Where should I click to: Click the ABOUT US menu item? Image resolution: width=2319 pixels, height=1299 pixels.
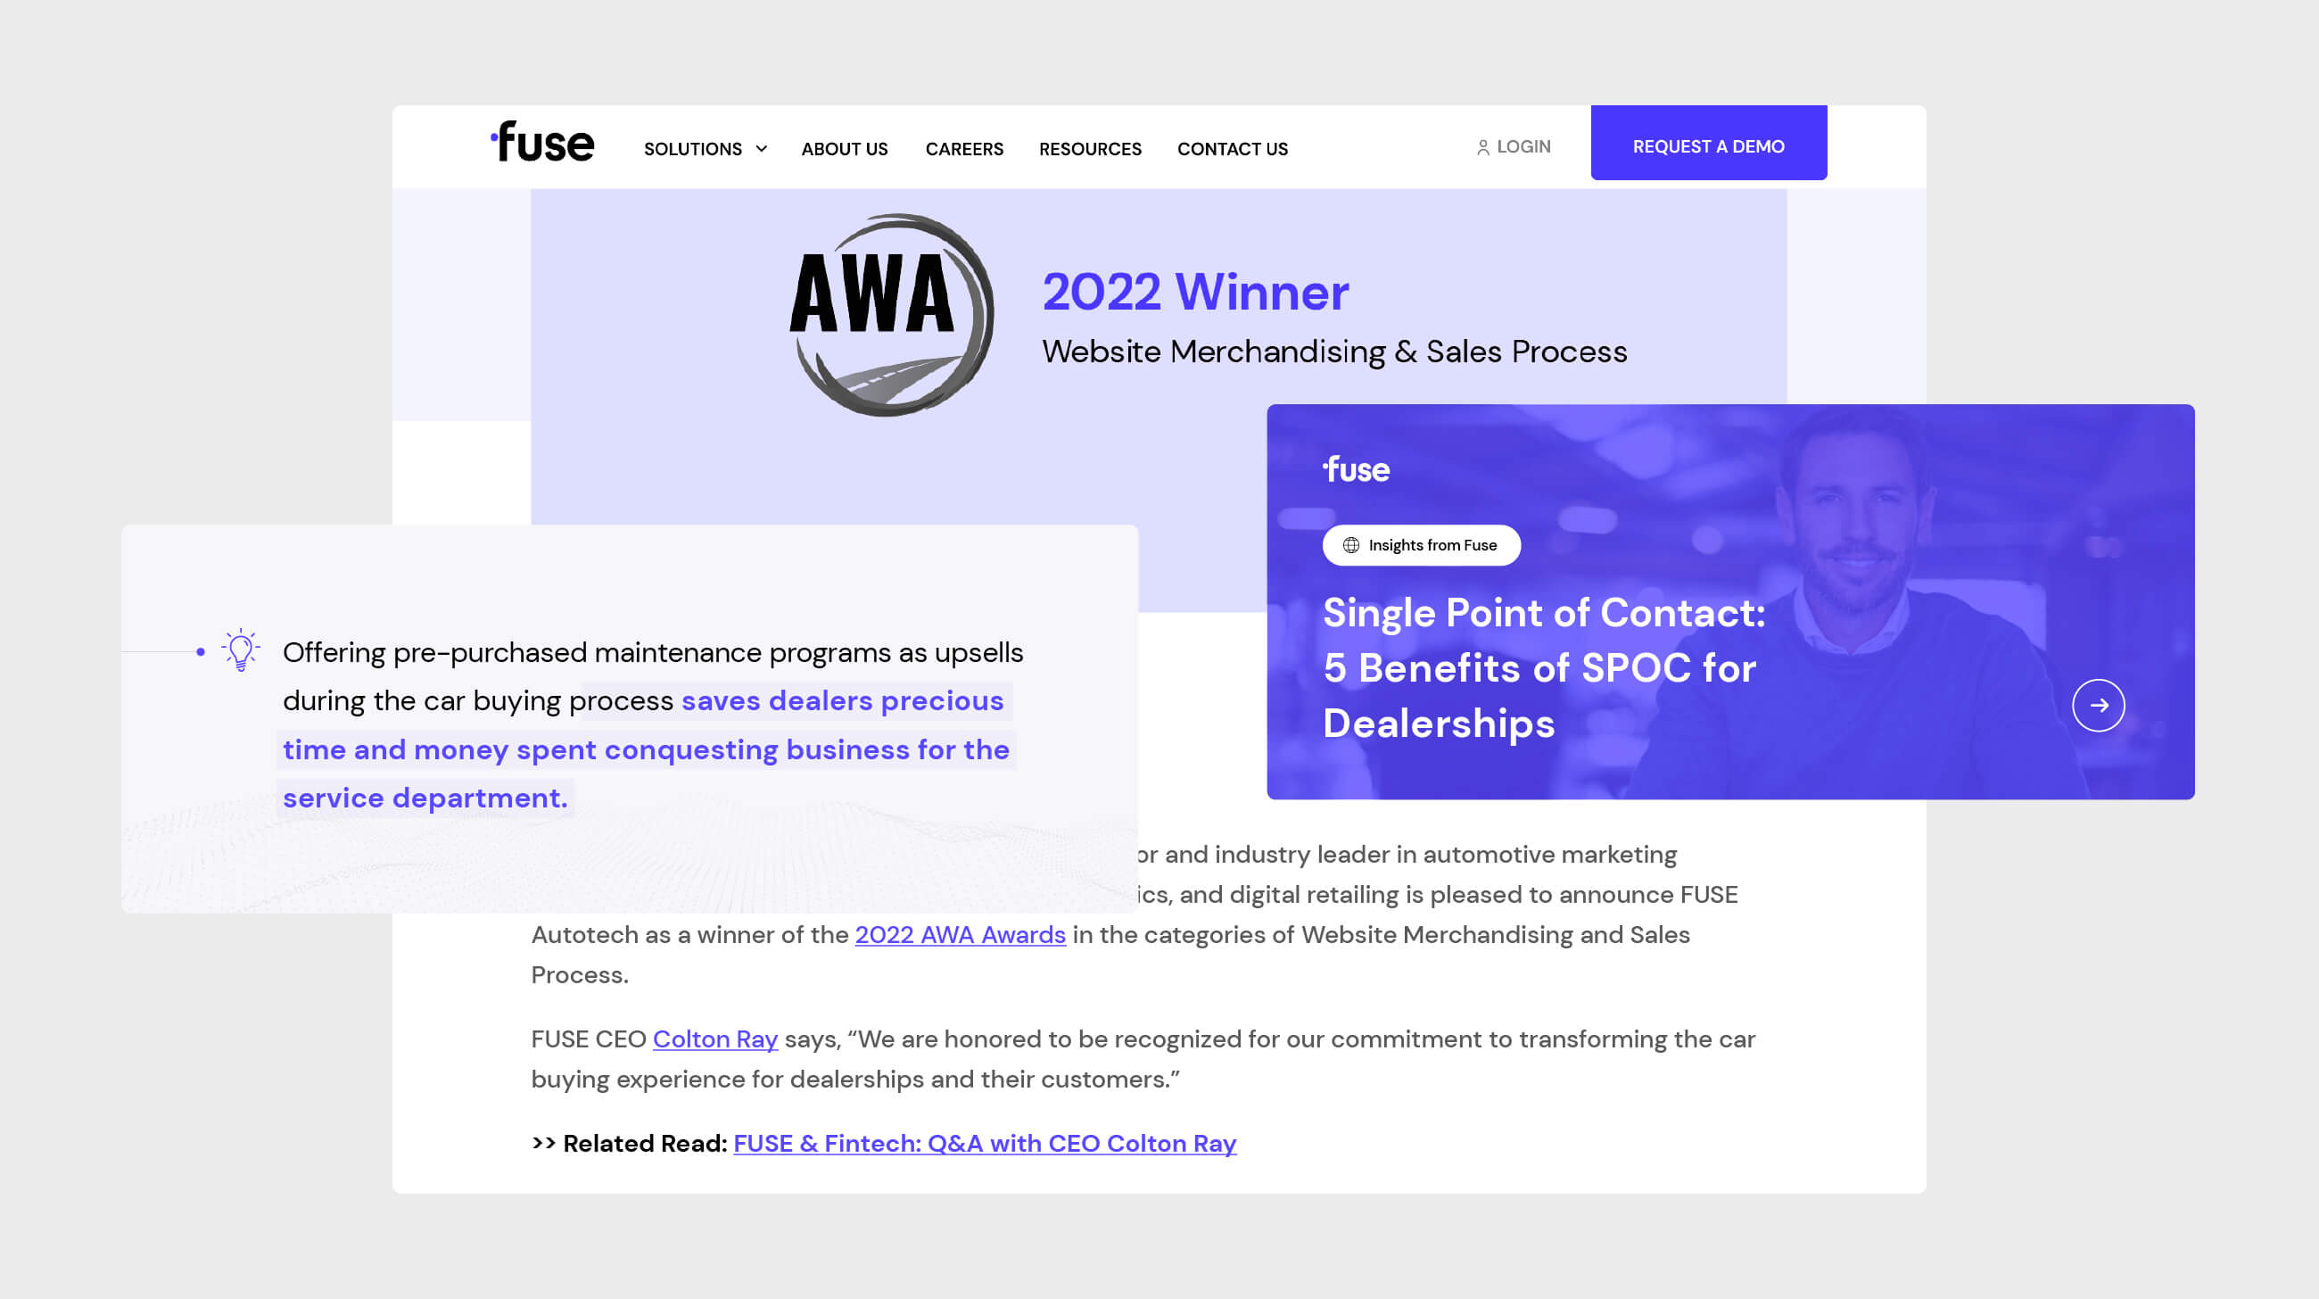(844, 148)
